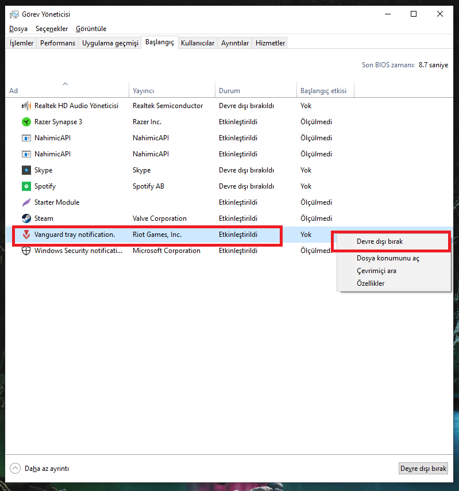Close the Görev Yöneticisi window
459x491 pixels.
point(439,14)
